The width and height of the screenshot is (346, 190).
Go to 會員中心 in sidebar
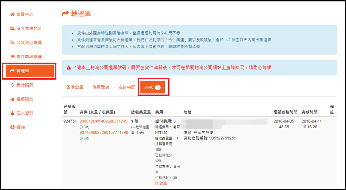coord(25,15)
